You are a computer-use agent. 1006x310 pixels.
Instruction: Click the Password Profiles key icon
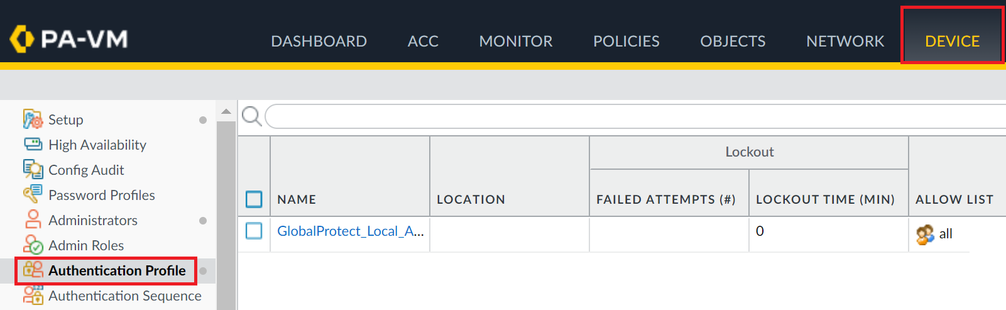pyautogui.click(x=33, y=194)
